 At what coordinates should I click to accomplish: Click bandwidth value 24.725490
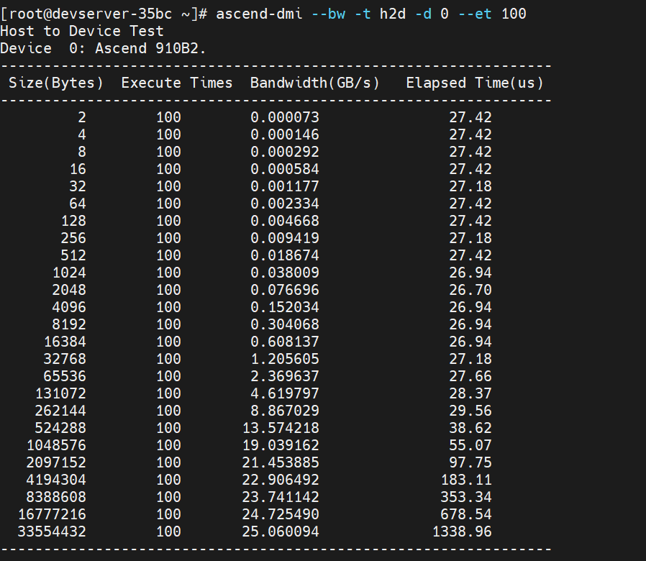click(281, 515)
